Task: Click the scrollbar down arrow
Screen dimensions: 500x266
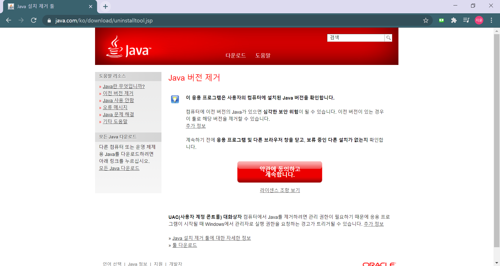Action: 497,263
